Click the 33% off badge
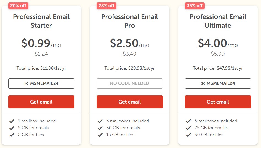 pos(195,5)
